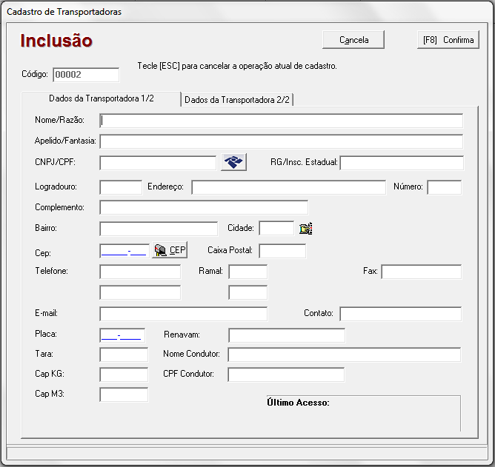Viewport: 495px width, 467px height.
Task: Click the Caixa Postal field
Action: click(282, 251)
